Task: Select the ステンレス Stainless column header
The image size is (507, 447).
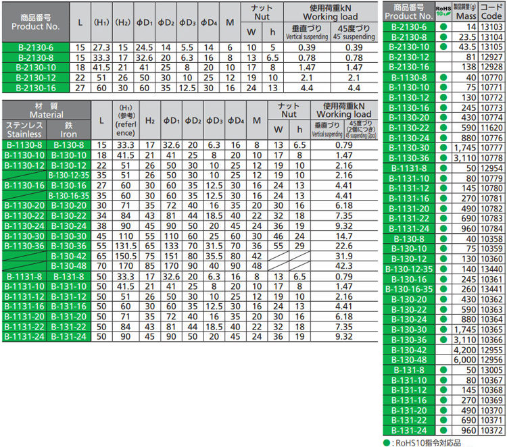Action: pos(24,130)
